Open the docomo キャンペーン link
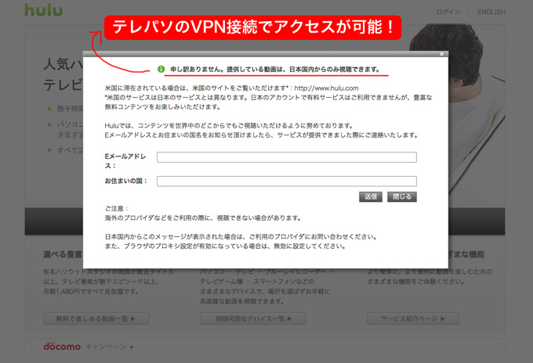The width and height of the screenshot is (533, 363). pyautogui.click(x=110, y=347)
